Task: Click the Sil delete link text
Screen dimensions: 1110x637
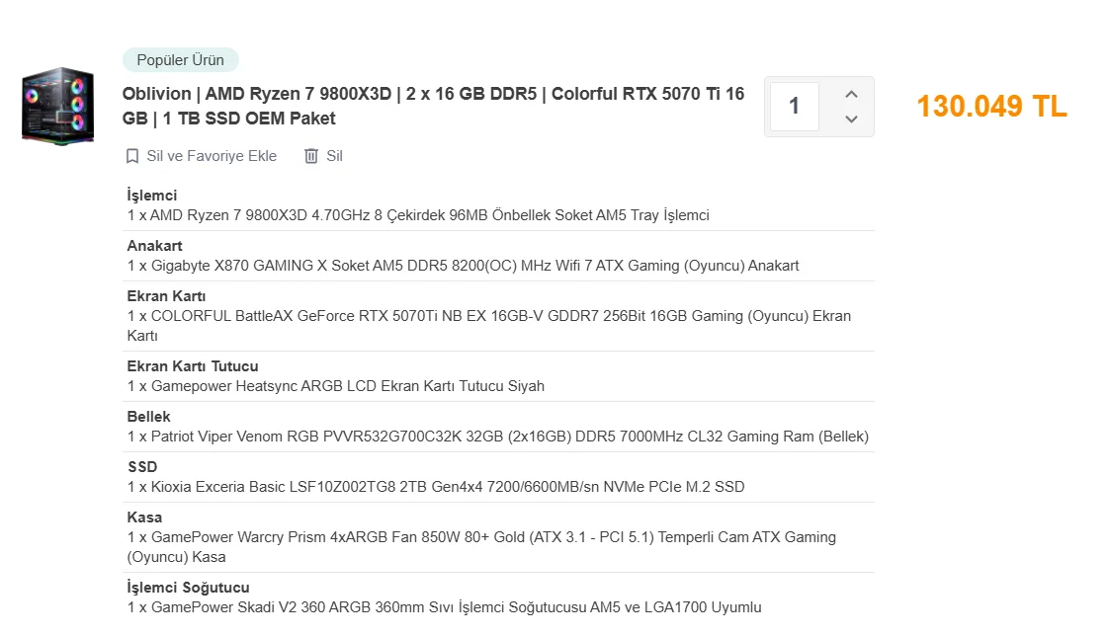Action: coord(334,156)
